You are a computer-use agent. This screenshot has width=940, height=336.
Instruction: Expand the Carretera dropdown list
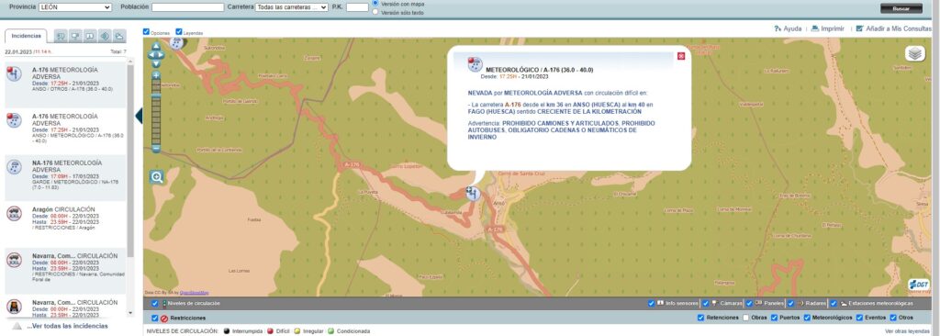click(291, 7)
